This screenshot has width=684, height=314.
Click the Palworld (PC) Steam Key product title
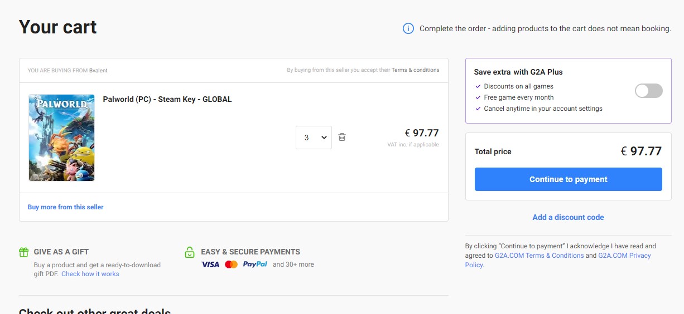coord(167,99)
